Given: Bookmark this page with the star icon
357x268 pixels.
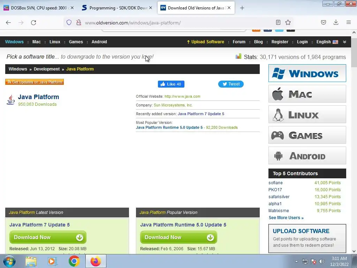Looking at the screenshot, I should [x=288, y=22].
